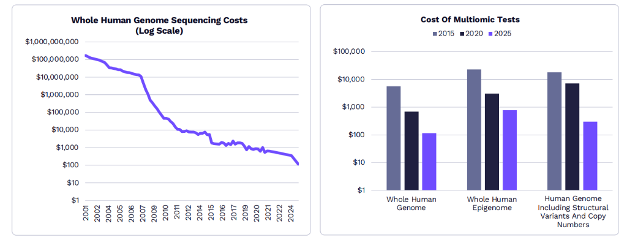This screenshot has height=240, width=627.
Task: Click the 2015 Whole Human Epigenome bar
Action: [474, 130]
